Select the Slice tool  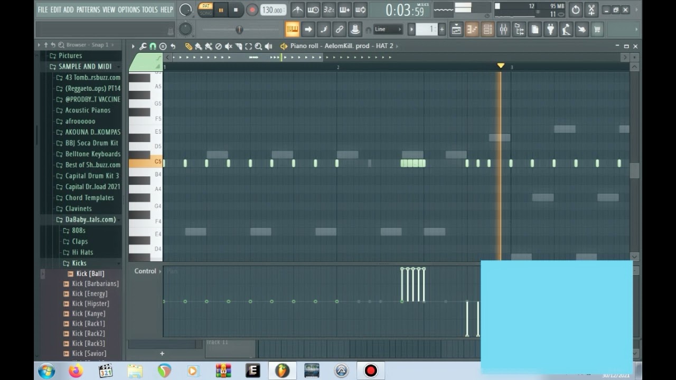239,46
